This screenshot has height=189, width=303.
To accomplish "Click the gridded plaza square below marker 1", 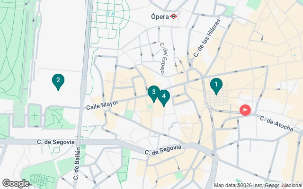I will (216, 99).
